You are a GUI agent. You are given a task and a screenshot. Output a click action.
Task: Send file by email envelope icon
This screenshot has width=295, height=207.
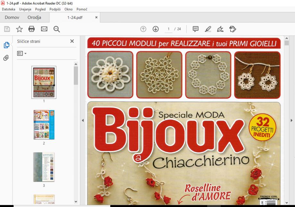pos(44,29)
